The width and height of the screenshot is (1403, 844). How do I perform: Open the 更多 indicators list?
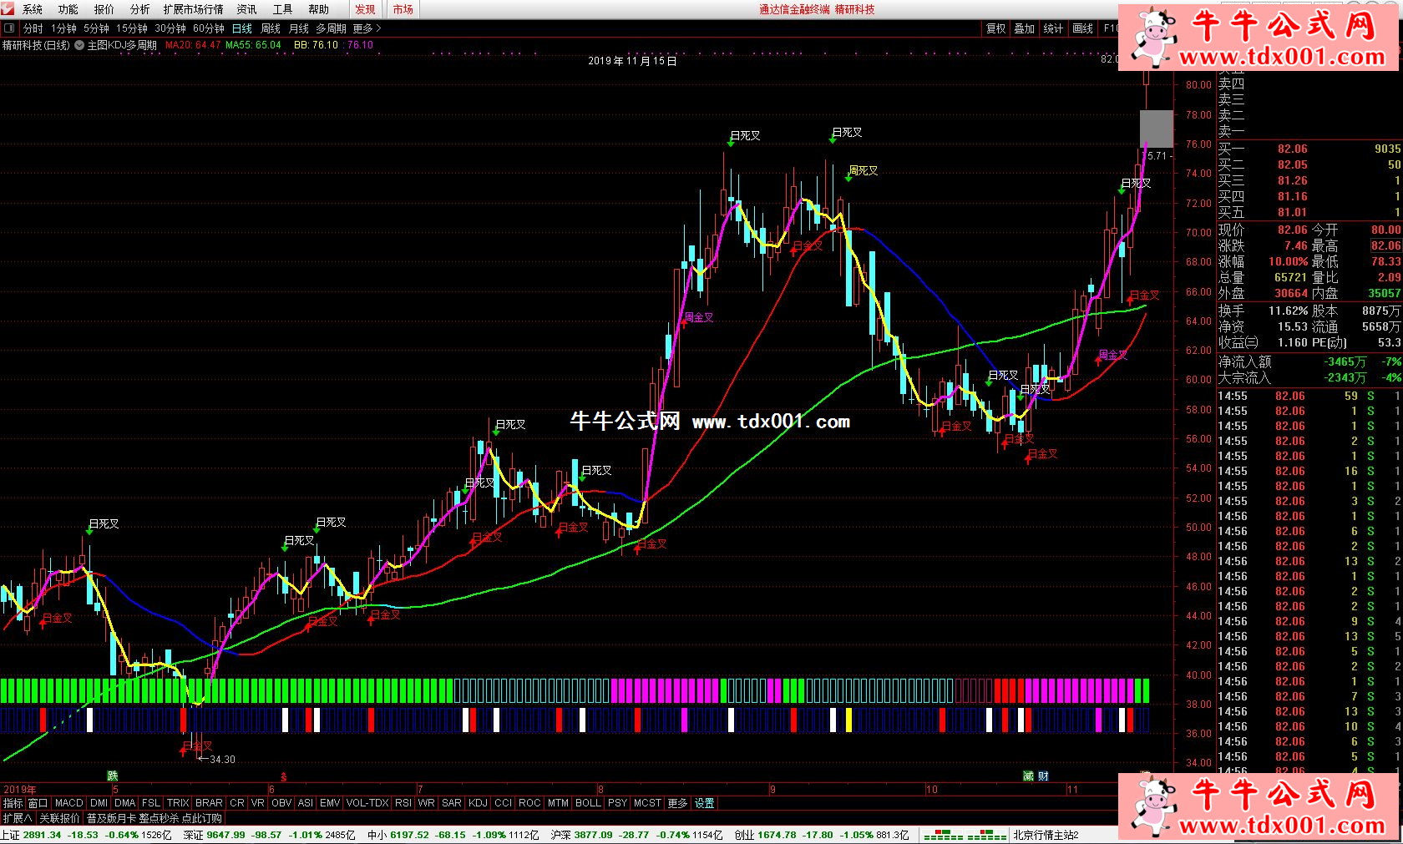677,803
